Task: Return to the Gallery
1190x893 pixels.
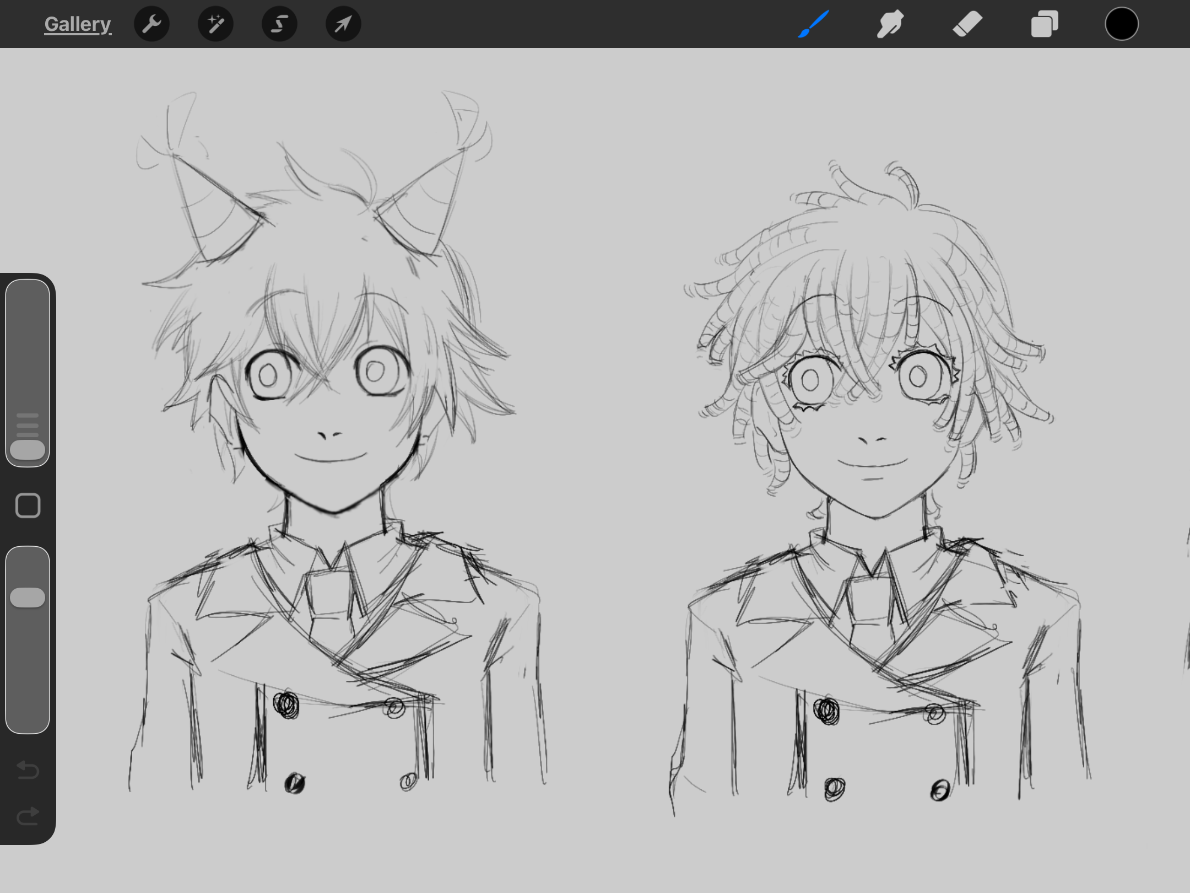Action: (78, 24)
